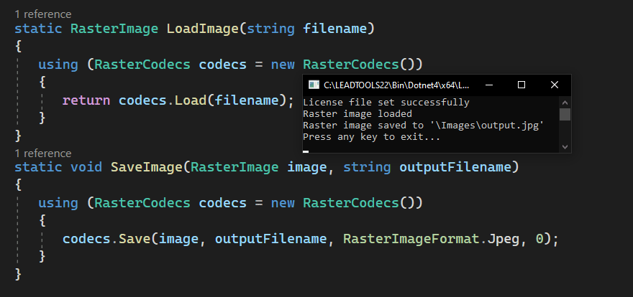Close the LEADTOOLS console window
Screen dimensions: 633x297
(555, 85)
